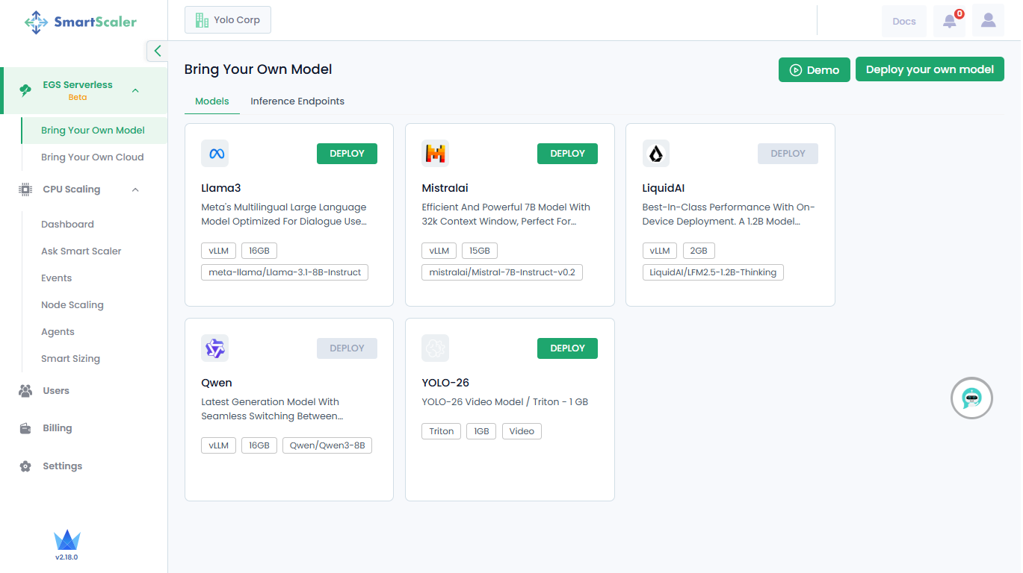Collapse the sidebar with the arrow button
1023x573 pixels.
pyautogui.click(x=157, y=51)
